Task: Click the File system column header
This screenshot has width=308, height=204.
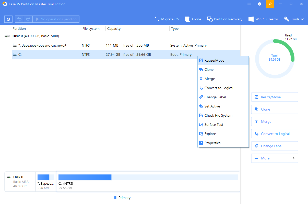Action: point(91,29)
